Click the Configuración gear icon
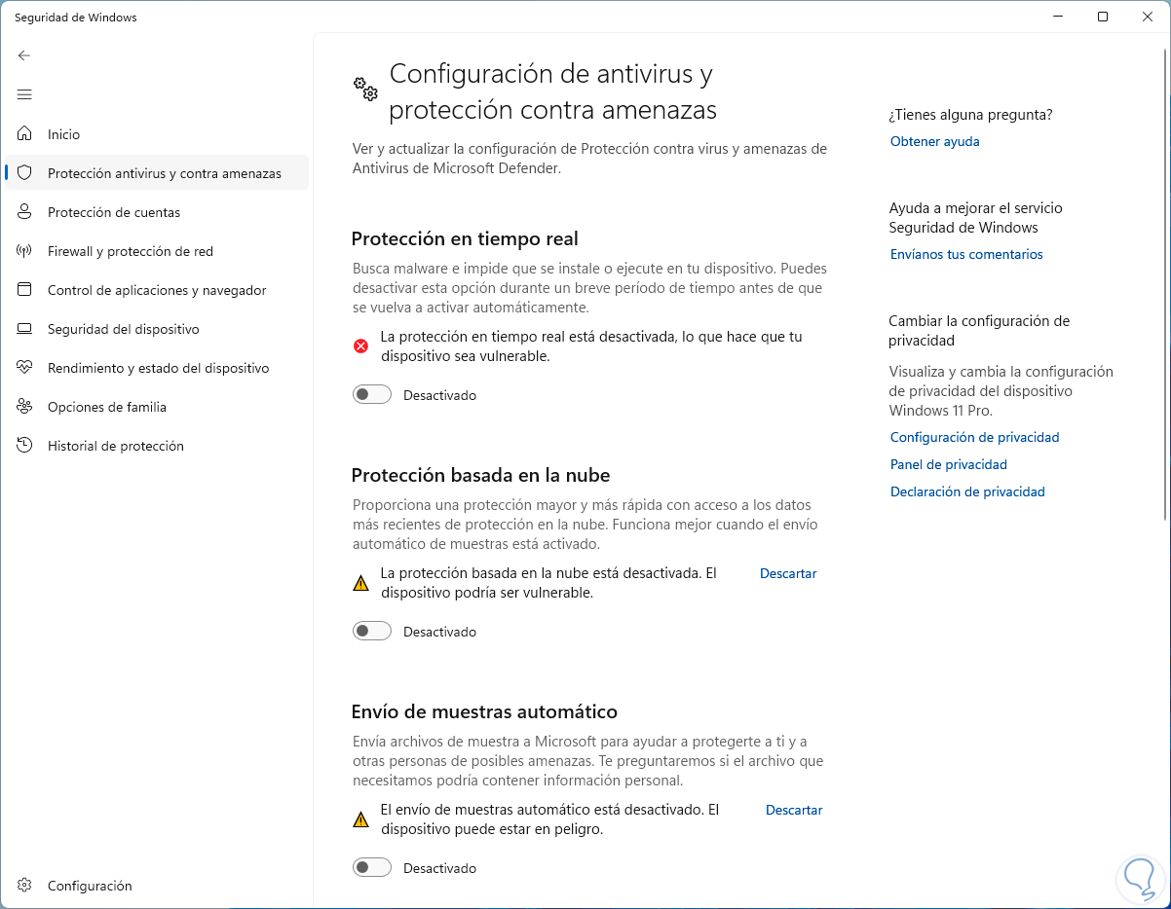The height and width of the screenshot is (909, 1171). (25, 886)
